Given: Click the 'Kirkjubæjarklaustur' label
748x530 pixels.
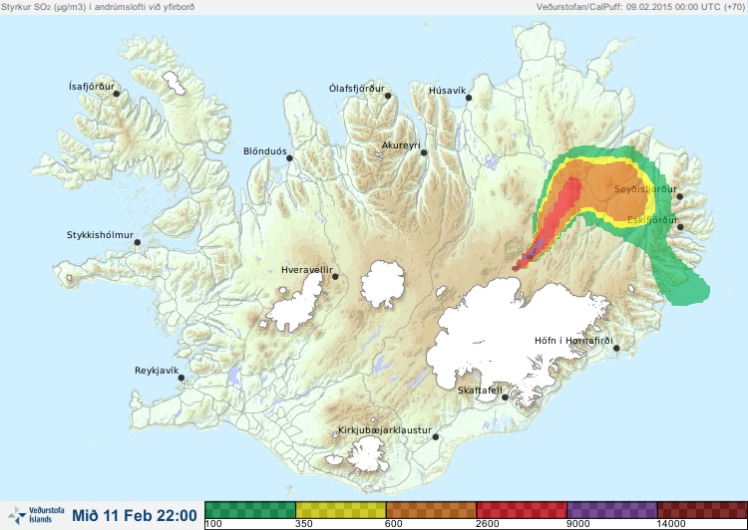Looking at the screenshot, I should point(385,430).
